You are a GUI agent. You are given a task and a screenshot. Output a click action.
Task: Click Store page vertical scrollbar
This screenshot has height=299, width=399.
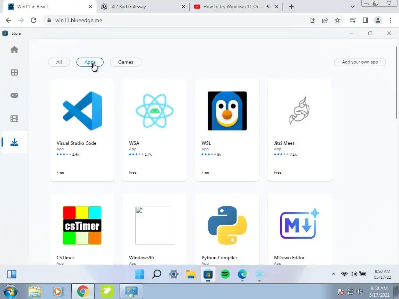point(396,83)
